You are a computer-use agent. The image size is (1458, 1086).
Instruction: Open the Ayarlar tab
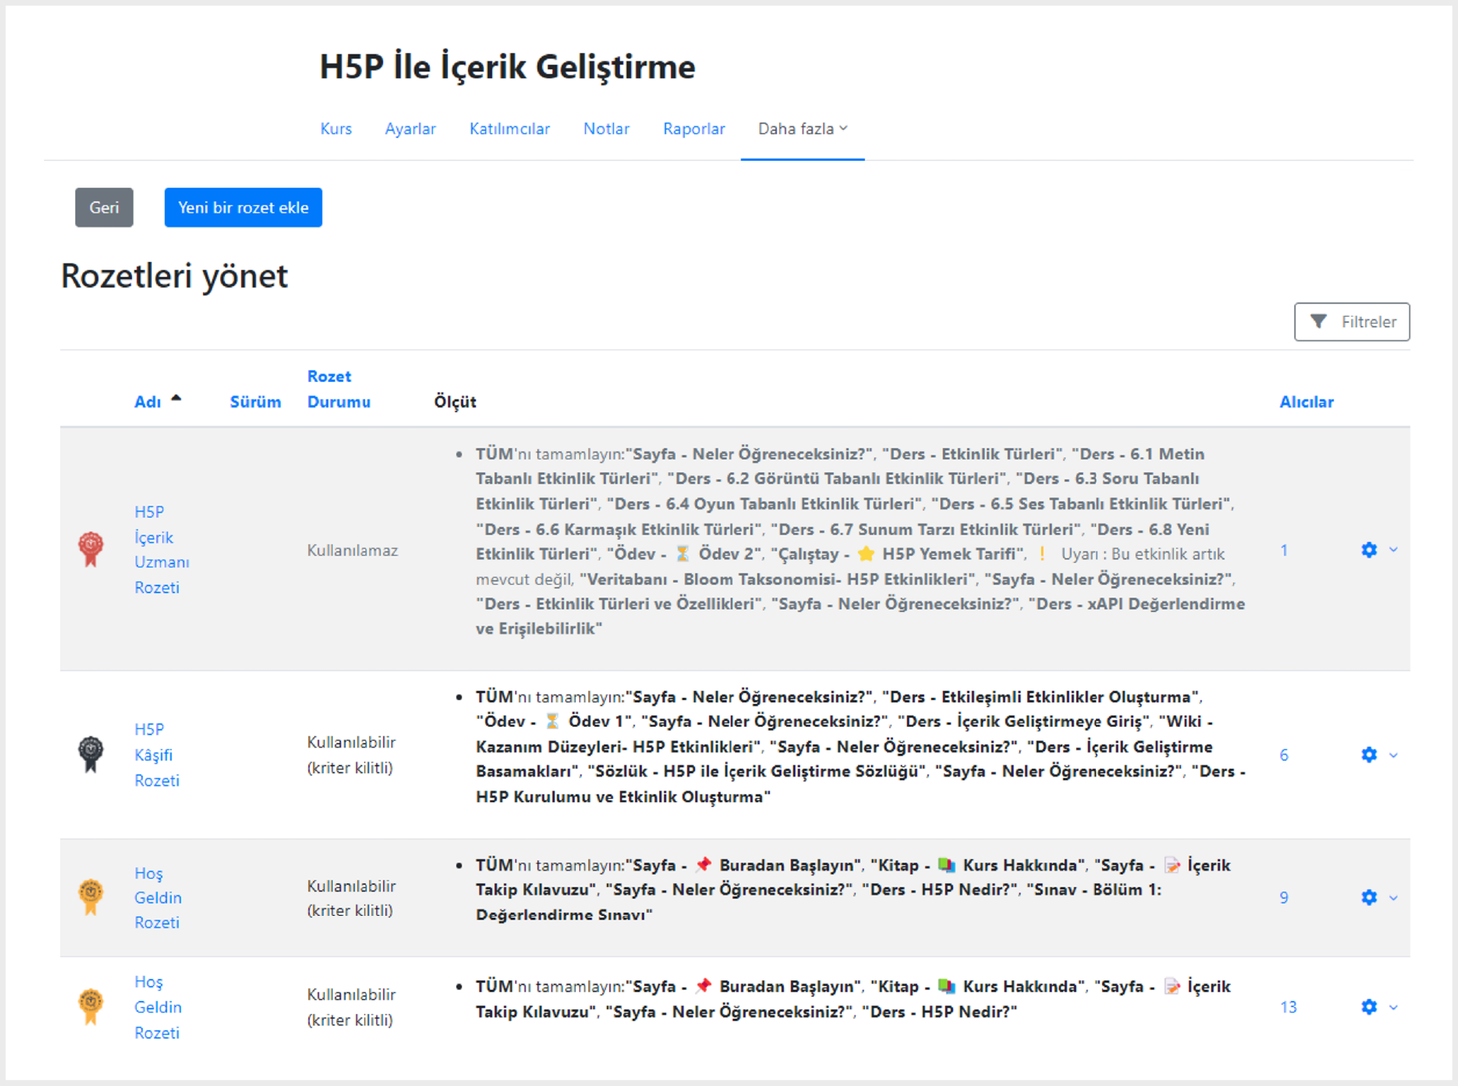[410, 129]
